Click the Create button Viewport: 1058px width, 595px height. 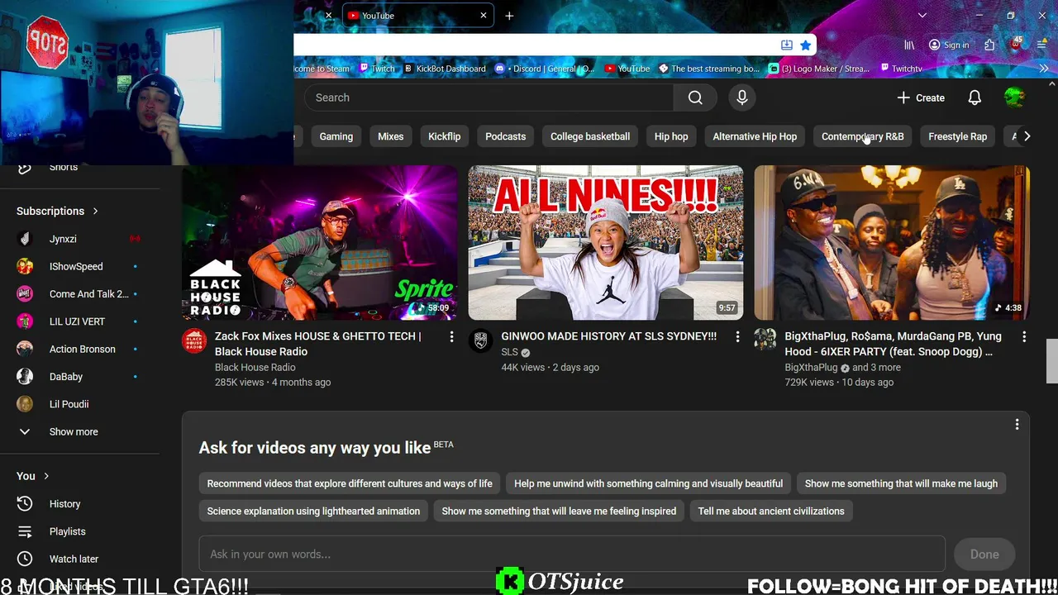point(921,98)
